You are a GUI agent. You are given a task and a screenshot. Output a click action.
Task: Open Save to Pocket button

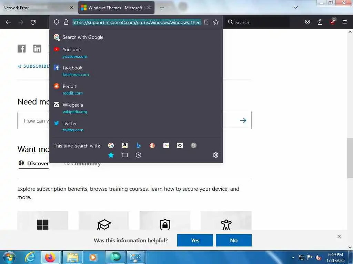click(x=307, y=22)
